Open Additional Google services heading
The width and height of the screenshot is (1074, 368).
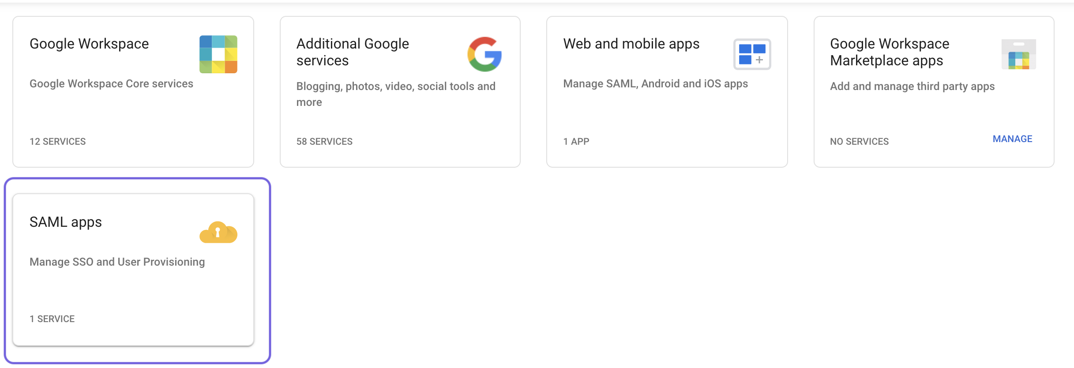pyautogui.click(x=353, y=52)
